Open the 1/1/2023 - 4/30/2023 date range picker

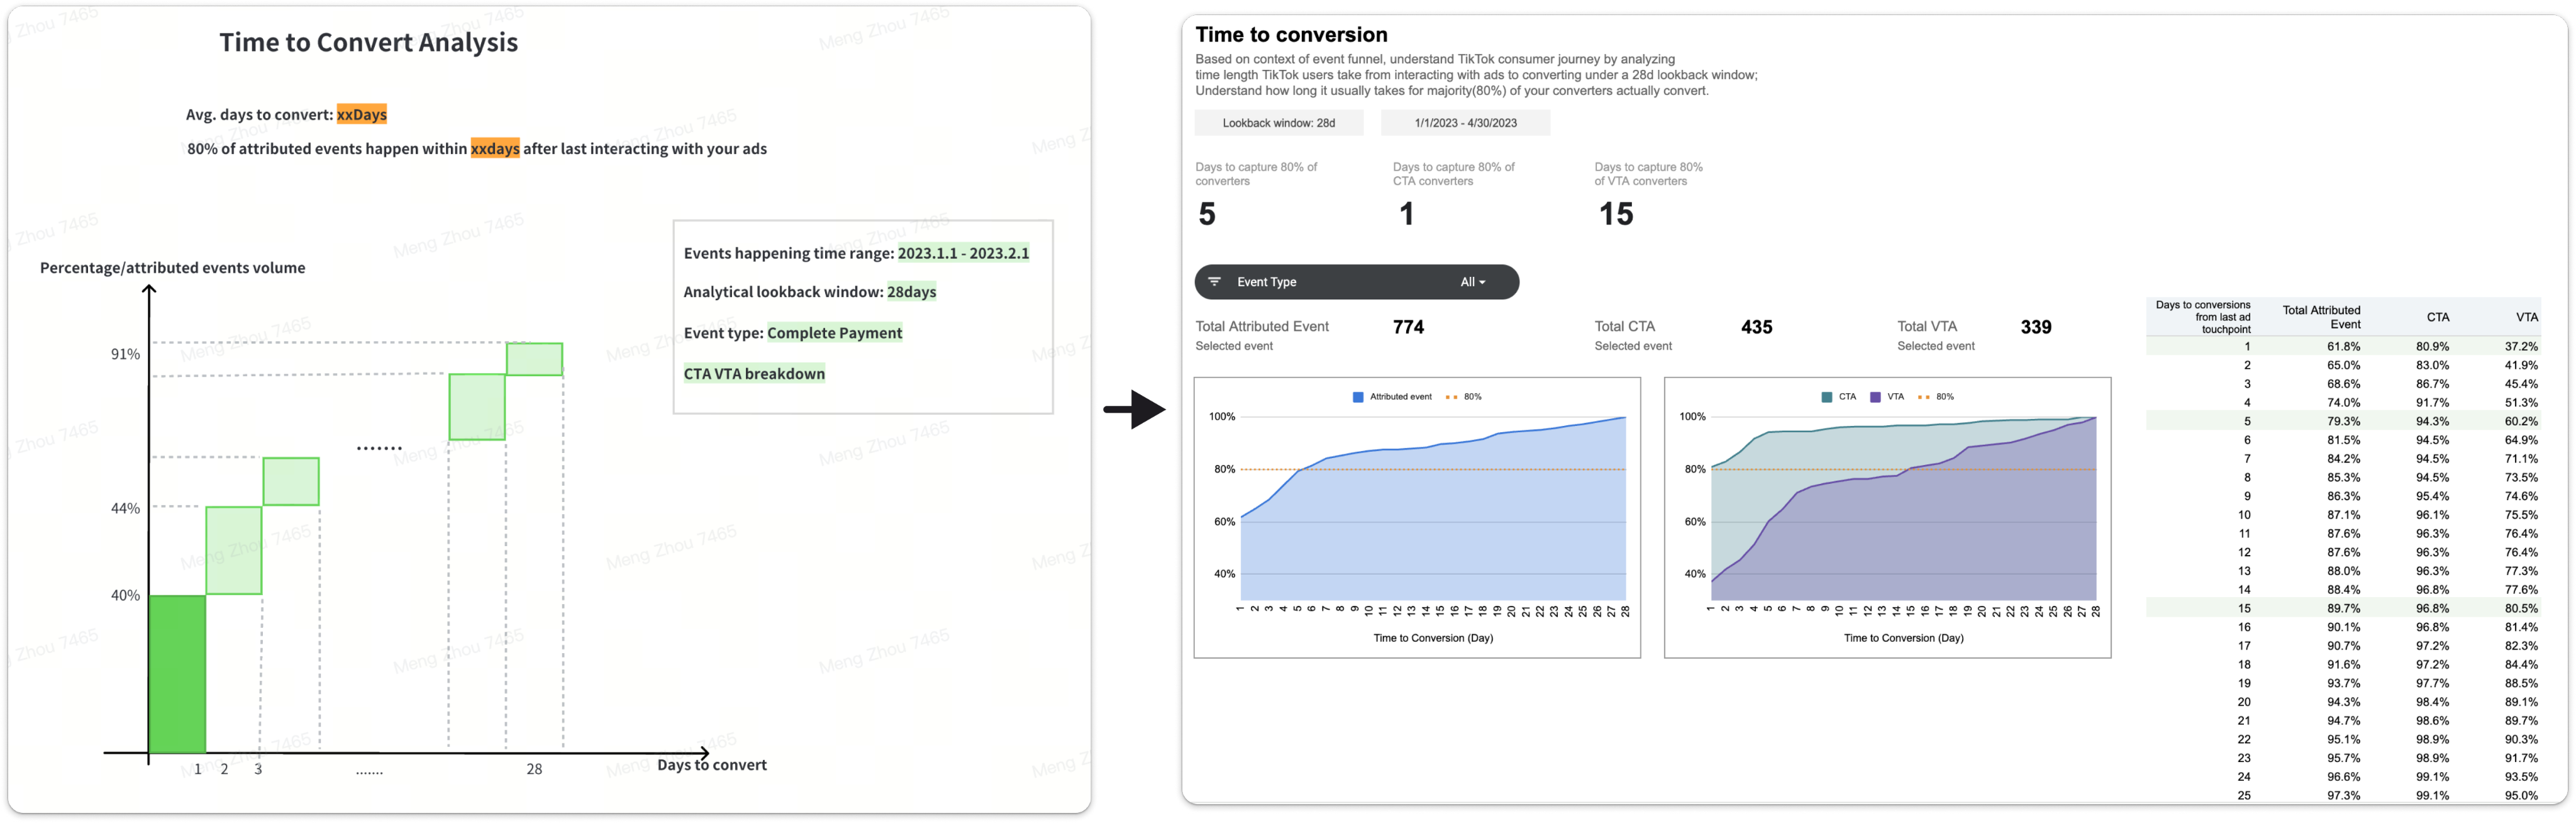[1465, 123]
